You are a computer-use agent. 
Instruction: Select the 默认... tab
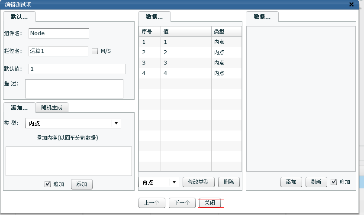[19, 16]
